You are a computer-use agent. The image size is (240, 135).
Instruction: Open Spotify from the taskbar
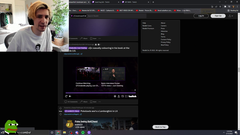(83, 132)
